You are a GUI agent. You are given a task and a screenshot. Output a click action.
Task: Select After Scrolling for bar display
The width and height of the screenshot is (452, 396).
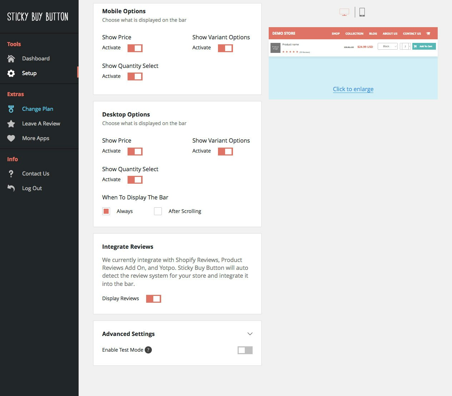(158, 211)
